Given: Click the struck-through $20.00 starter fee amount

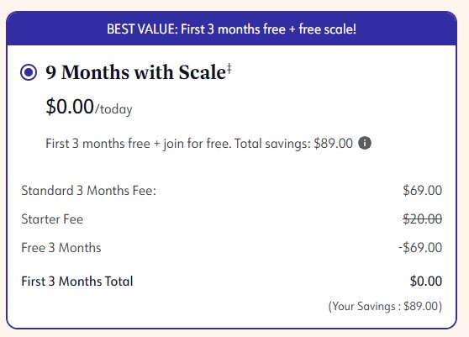Looking at the screenshot, I should pos(422,219).
